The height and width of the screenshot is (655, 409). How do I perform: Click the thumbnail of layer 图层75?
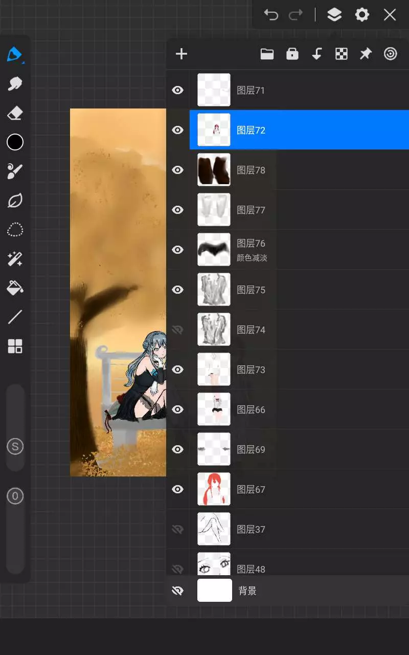214,290
